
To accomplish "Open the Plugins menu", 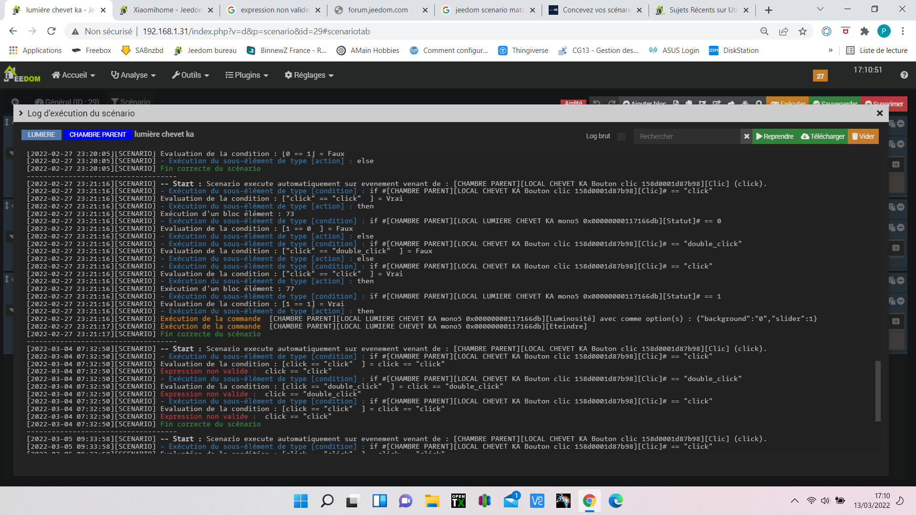I will click(x=247, y=75).
